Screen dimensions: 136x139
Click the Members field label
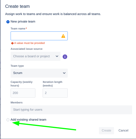pyautogui.click(x=16, y=103)
